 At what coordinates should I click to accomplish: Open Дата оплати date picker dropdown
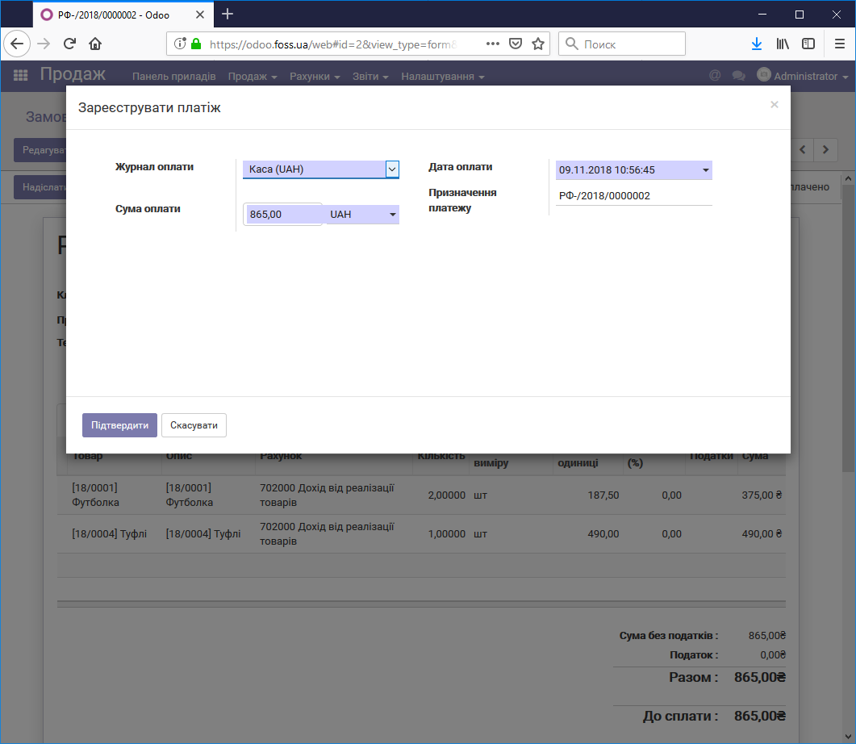click(705, 170)
